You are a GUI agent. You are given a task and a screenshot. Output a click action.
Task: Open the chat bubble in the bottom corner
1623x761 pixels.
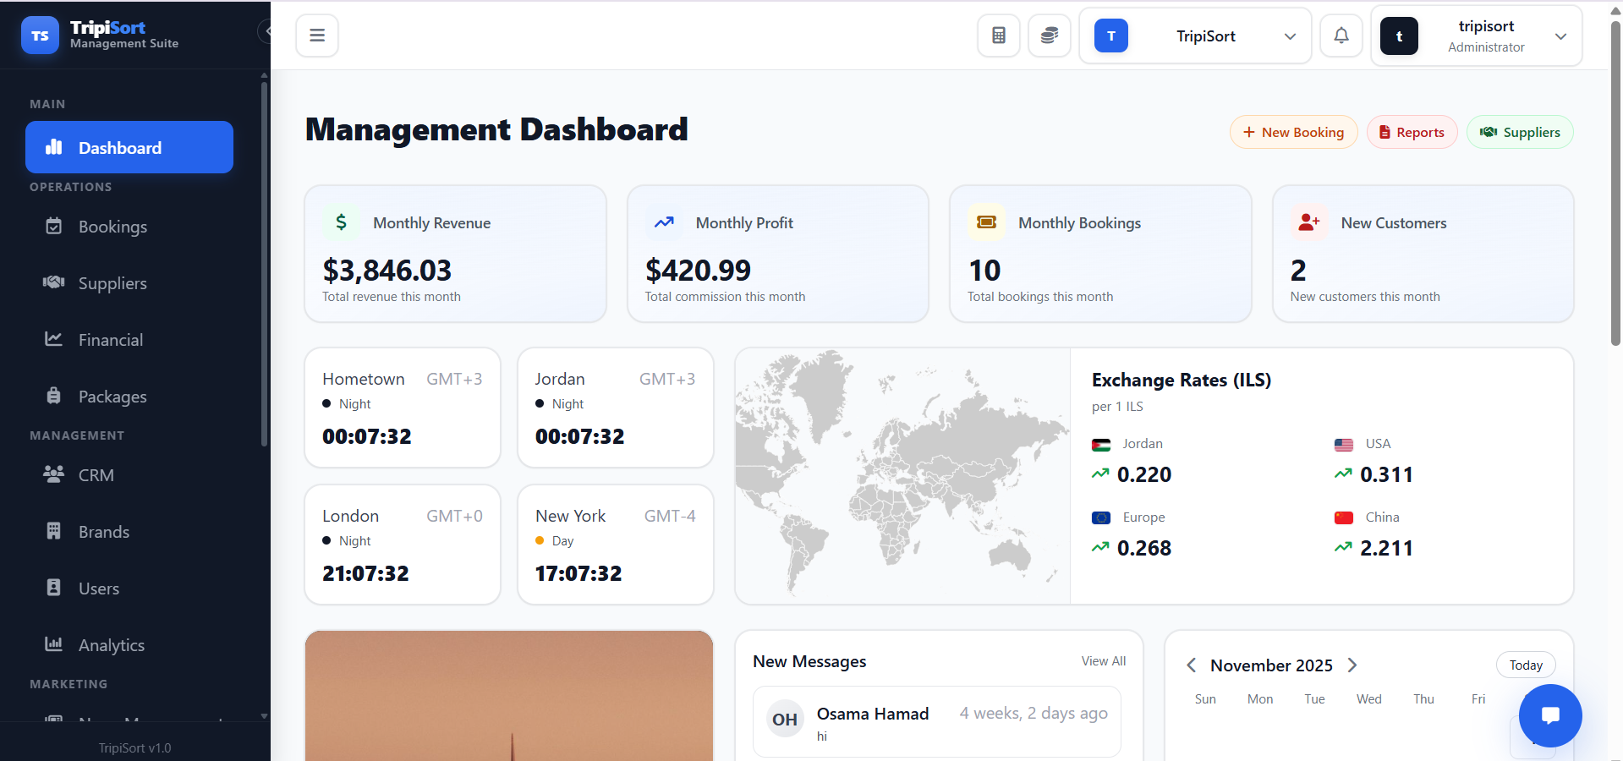coord(1550,715)
